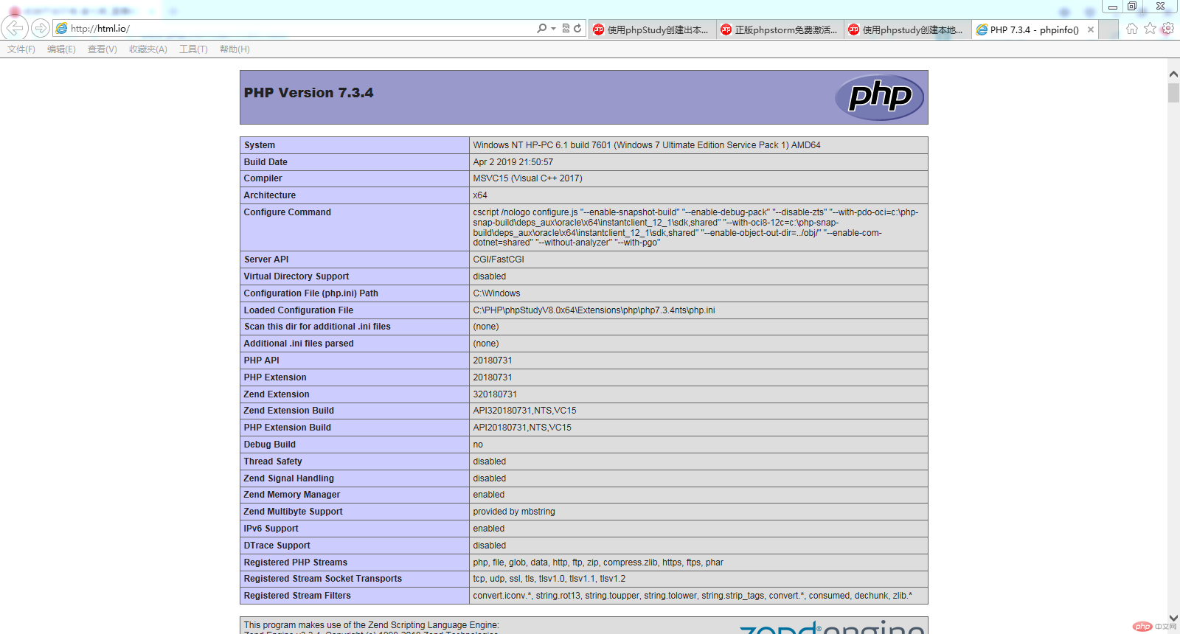Open the 收藏夹(A) menu

(147, 49)
